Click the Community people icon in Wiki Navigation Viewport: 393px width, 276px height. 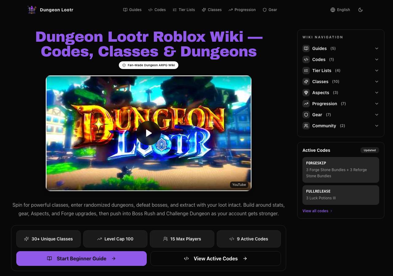[306, 126]
